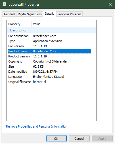Select the File description row
This screenshot has width=115, height=144.
click(49, 36)
